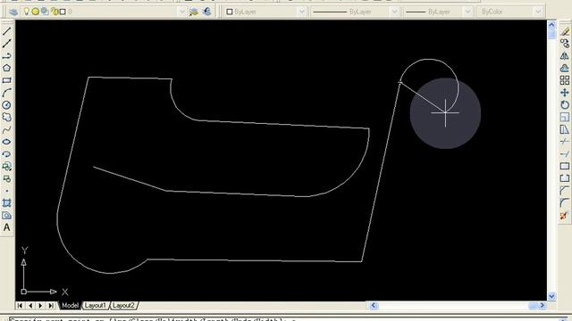Toggle layer 0 freeze sun icon
This screenshot has width=572, height=321.
click(36, 12)
